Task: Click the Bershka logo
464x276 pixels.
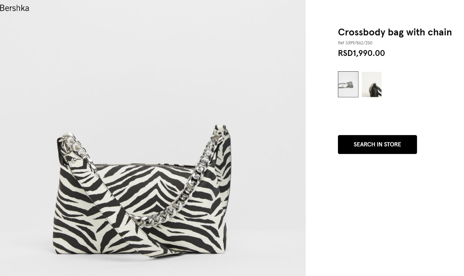Action: pos(14,8)
